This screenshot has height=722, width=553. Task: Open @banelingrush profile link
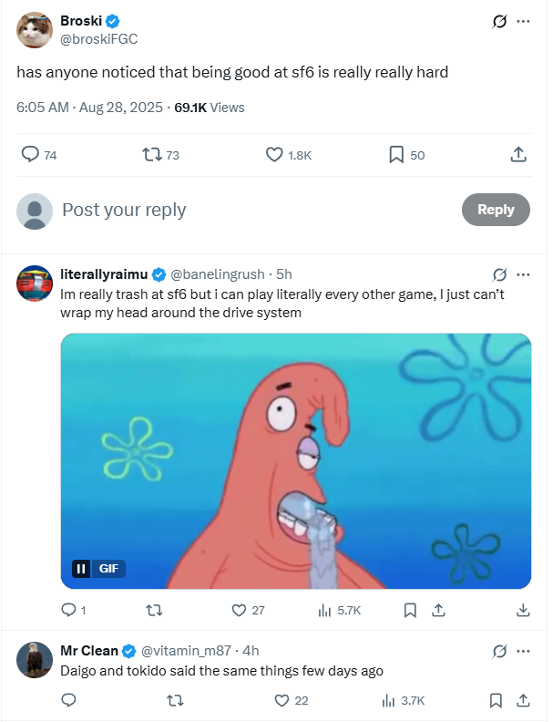coord(218,274)
